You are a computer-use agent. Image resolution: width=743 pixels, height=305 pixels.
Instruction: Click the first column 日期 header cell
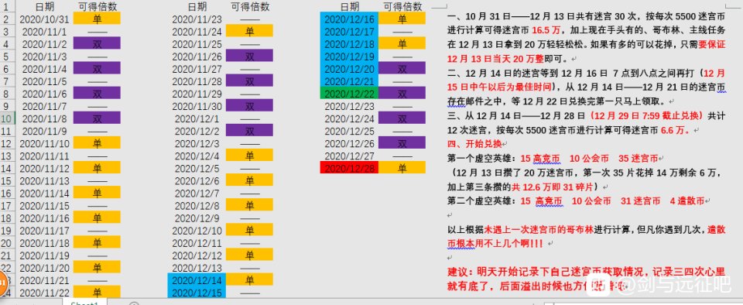click(x=45, y=7)
